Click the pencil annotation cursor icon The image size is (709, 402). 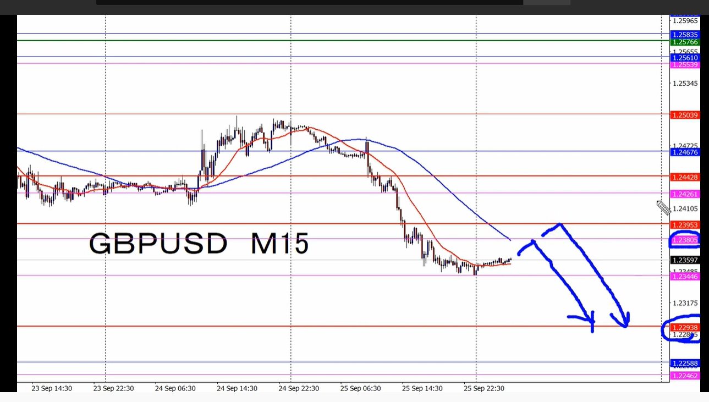663,208
